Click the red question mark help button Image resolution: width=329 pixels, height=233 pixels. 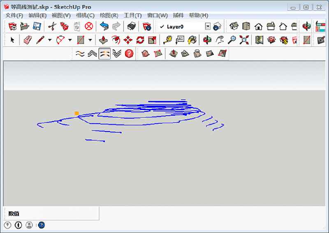[x=129, y=53]
